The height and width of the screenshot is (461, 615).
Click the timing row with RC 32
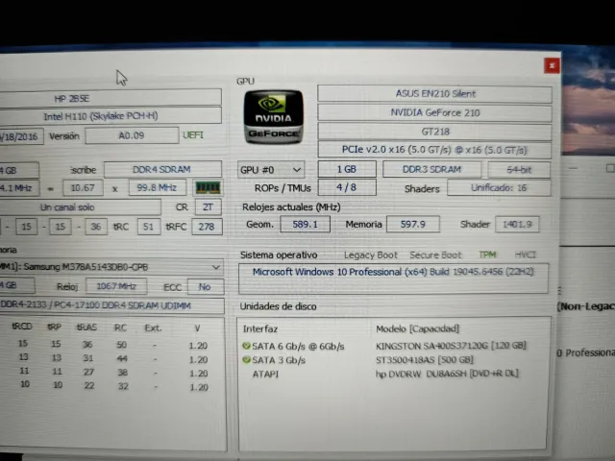(112, 386)
